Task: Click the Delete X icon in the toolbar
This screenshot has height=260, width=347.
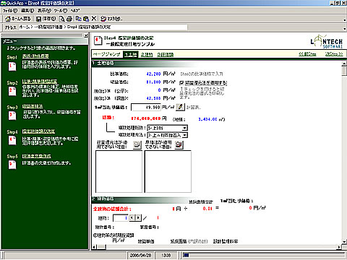Action: [x=94, y=19]
